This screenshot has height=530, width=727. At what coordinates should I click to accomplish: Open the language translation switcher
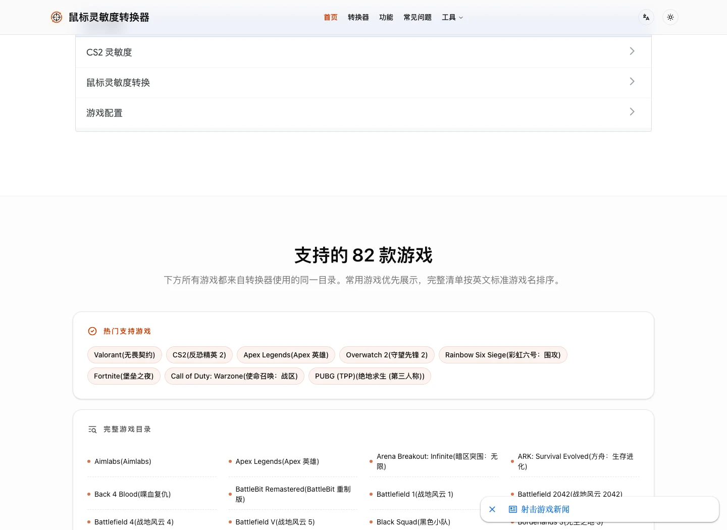pyautogui.click(x=646, y=17)
